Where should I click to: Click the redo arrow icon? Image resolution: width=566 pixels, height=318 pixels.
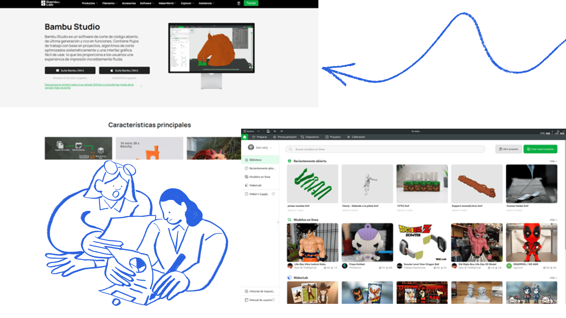(282, 131)
